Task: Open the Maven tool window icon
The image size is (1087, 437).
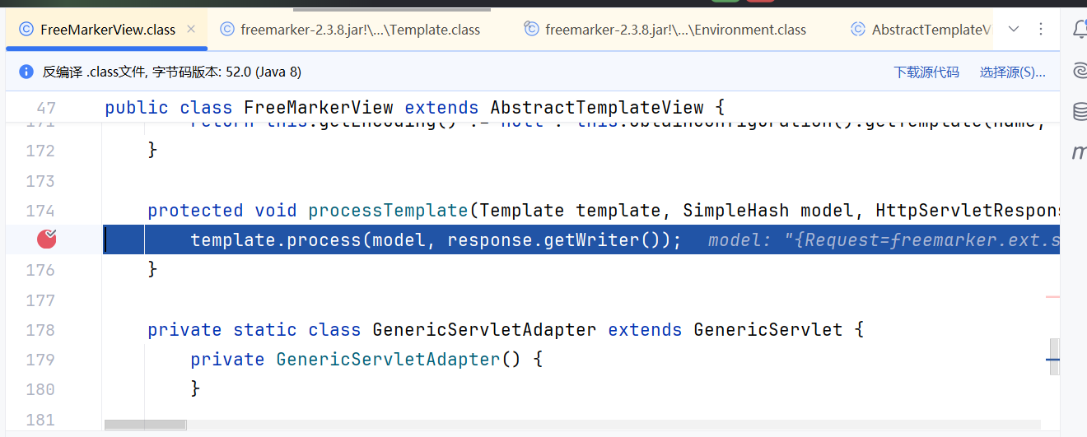Action: (1080, 152)
